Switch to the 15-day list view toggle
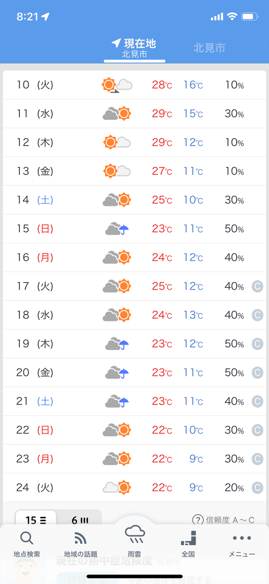 (x=36, y=520)
